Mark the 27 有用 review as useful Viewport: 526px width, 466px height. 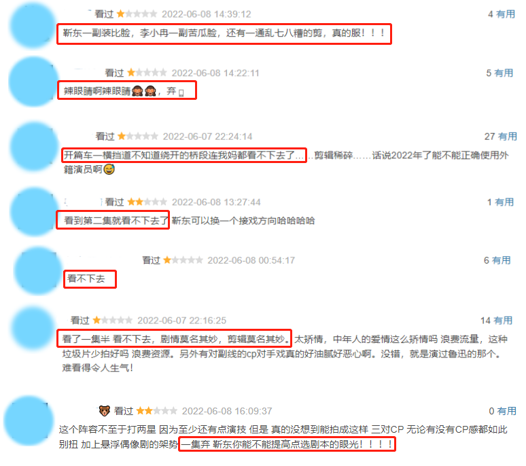[x=500, y=137]
